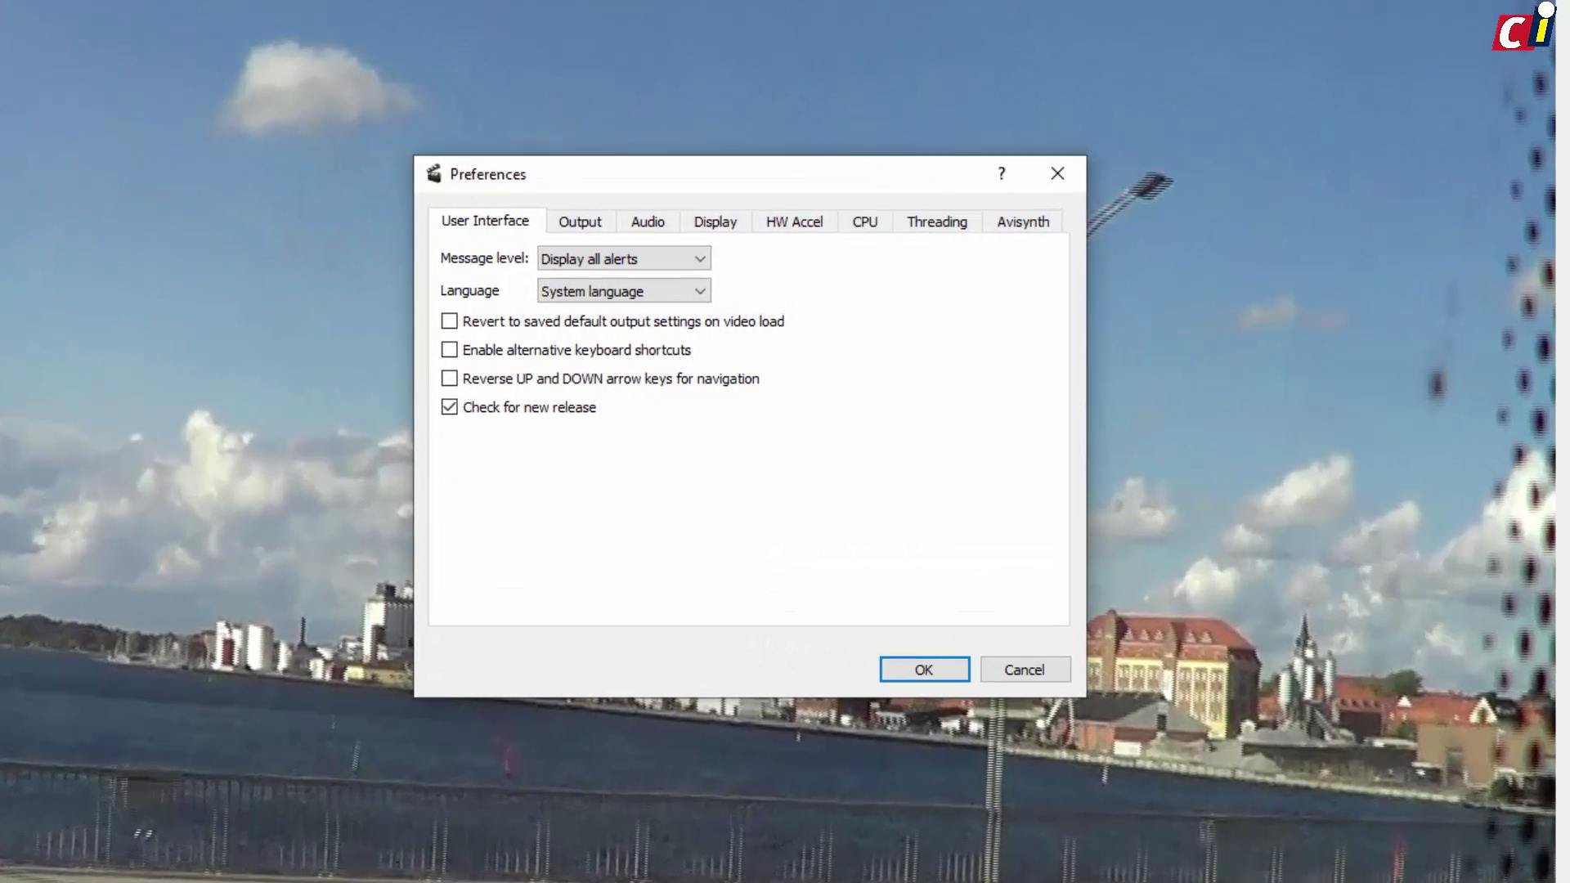Open the Message level dropdown
Image resolution: width=1570 pixels, height=883 pixels.
tap(623, 258)
